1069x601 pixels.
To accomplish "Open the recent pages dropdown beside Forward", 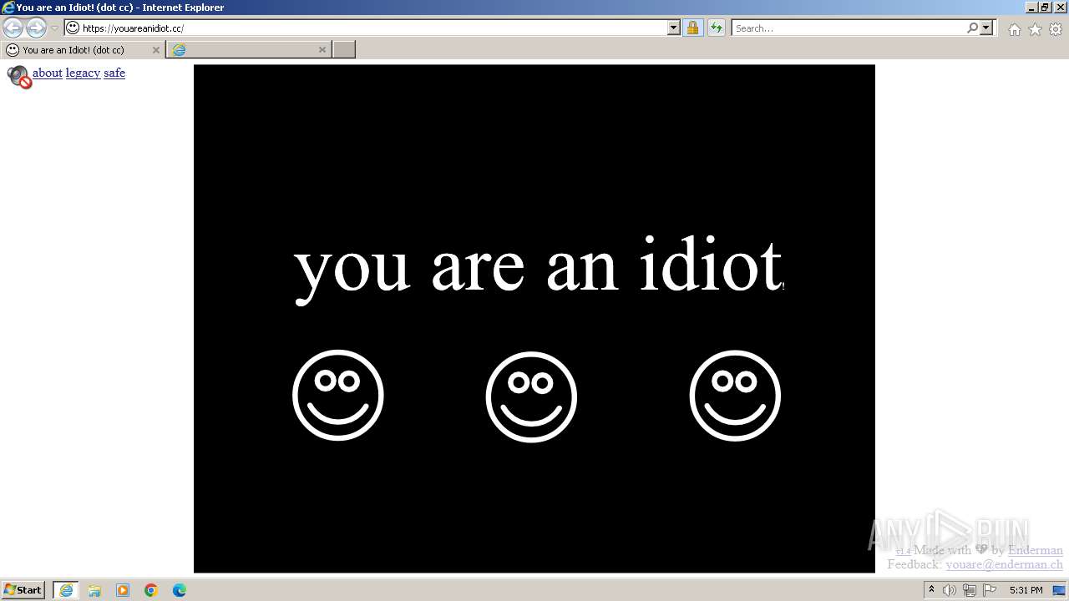I will [54, 28].
